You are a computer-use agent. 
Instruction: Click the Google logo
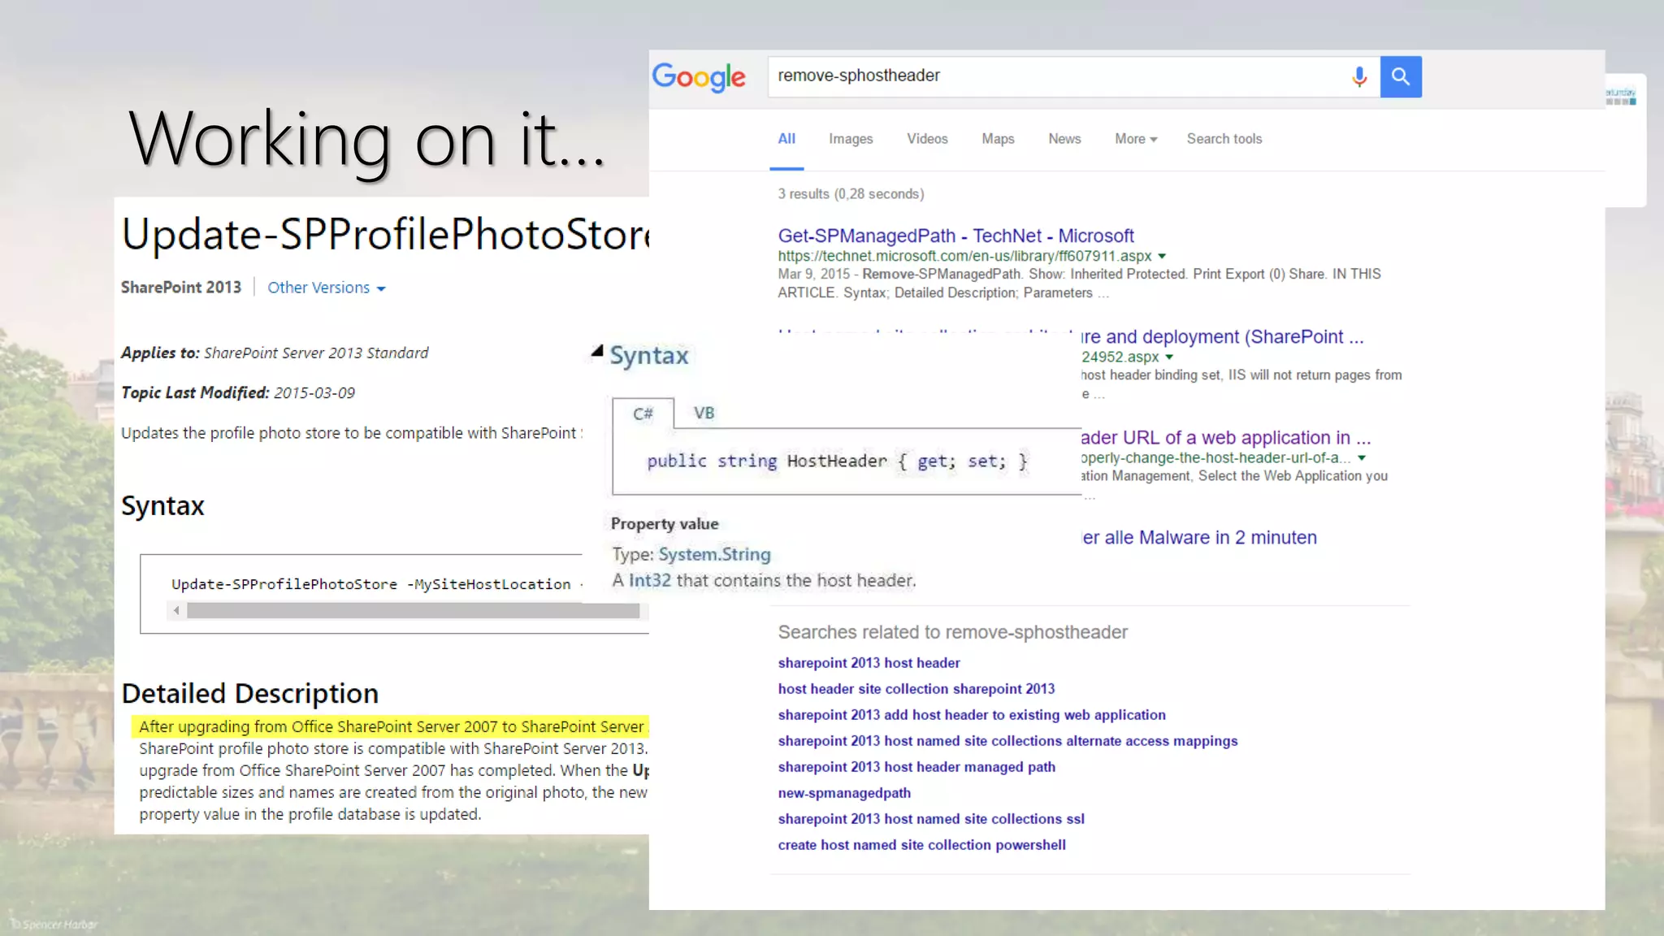[x=699, y=77]
